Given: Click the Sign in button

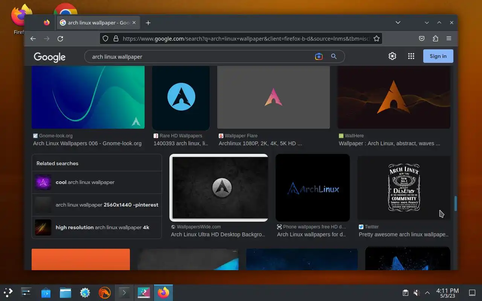Looking at the screenshot, I should coord(438,56).
